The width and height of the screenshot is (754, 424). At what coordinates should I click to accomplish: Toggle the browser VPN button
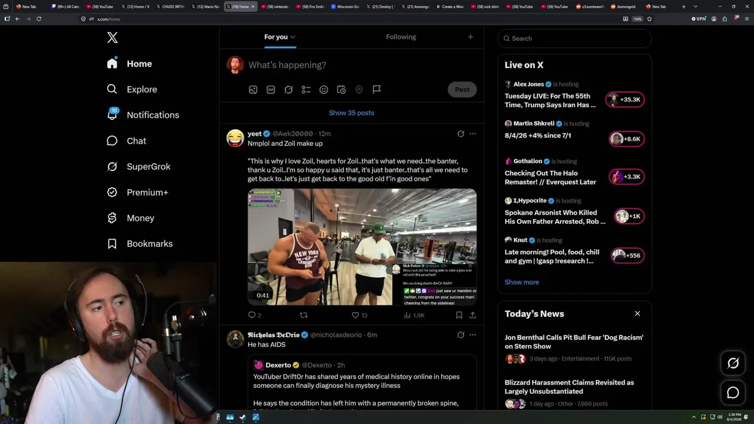[699, 19]
